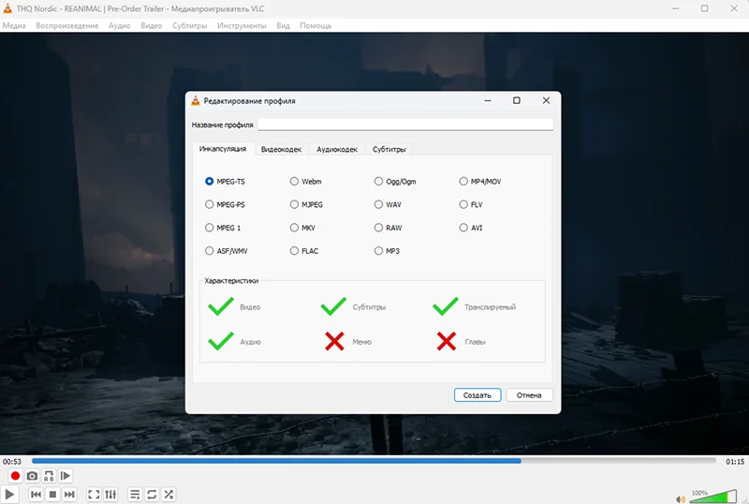
Task: Choose the MKV container radio button
Action: point(295,228)
